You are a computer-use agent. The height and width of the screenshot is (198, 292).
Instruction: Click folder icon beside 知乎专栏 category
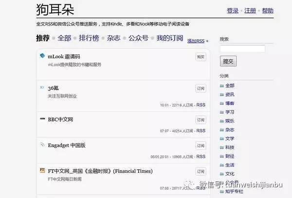point(221,192)
